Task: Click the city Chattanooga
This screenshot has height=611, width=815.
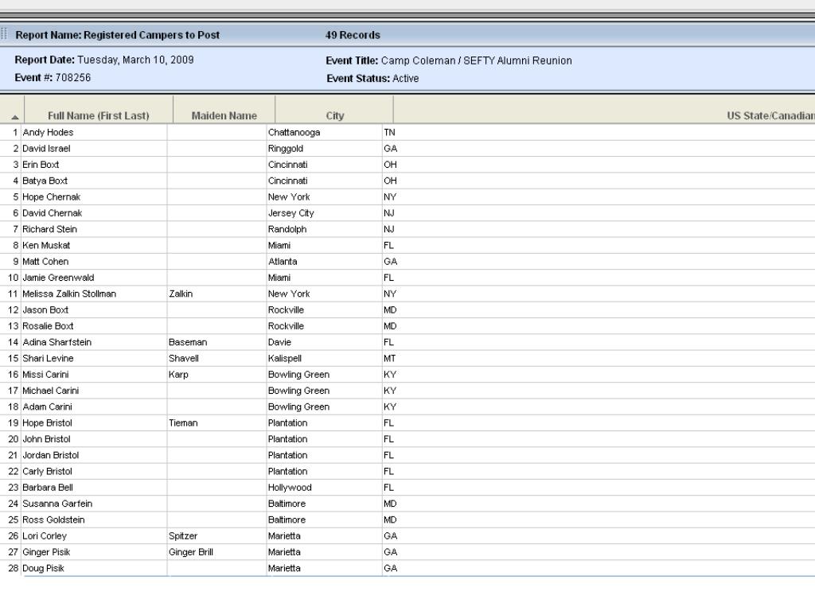Action: 294,133
